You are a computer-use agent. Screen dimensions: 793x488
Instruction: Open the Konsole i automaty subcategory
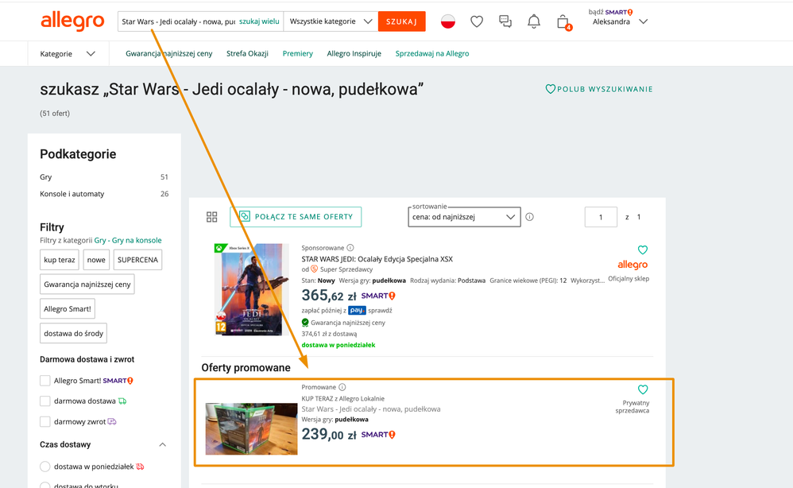72,194
